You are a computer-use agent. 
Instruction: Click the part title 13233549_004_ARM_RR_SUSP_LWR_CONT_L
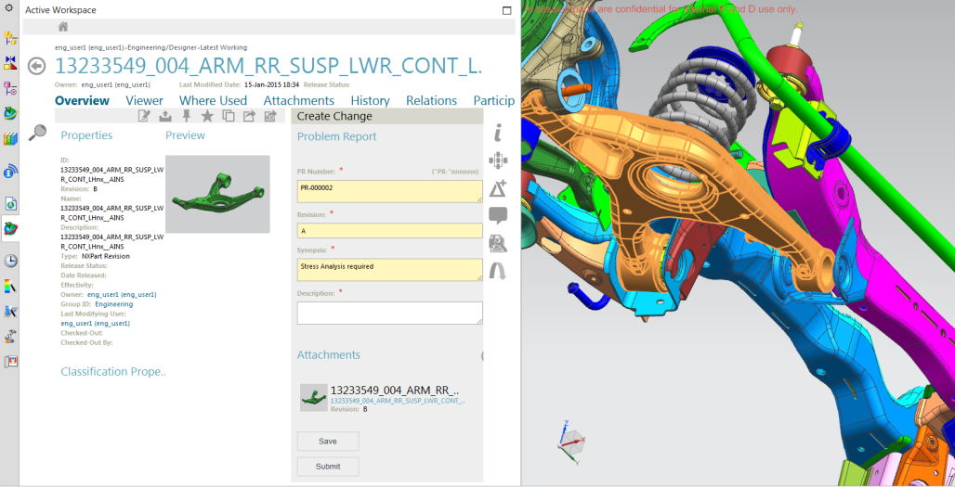pyautogui.click(x=268, y=66)
